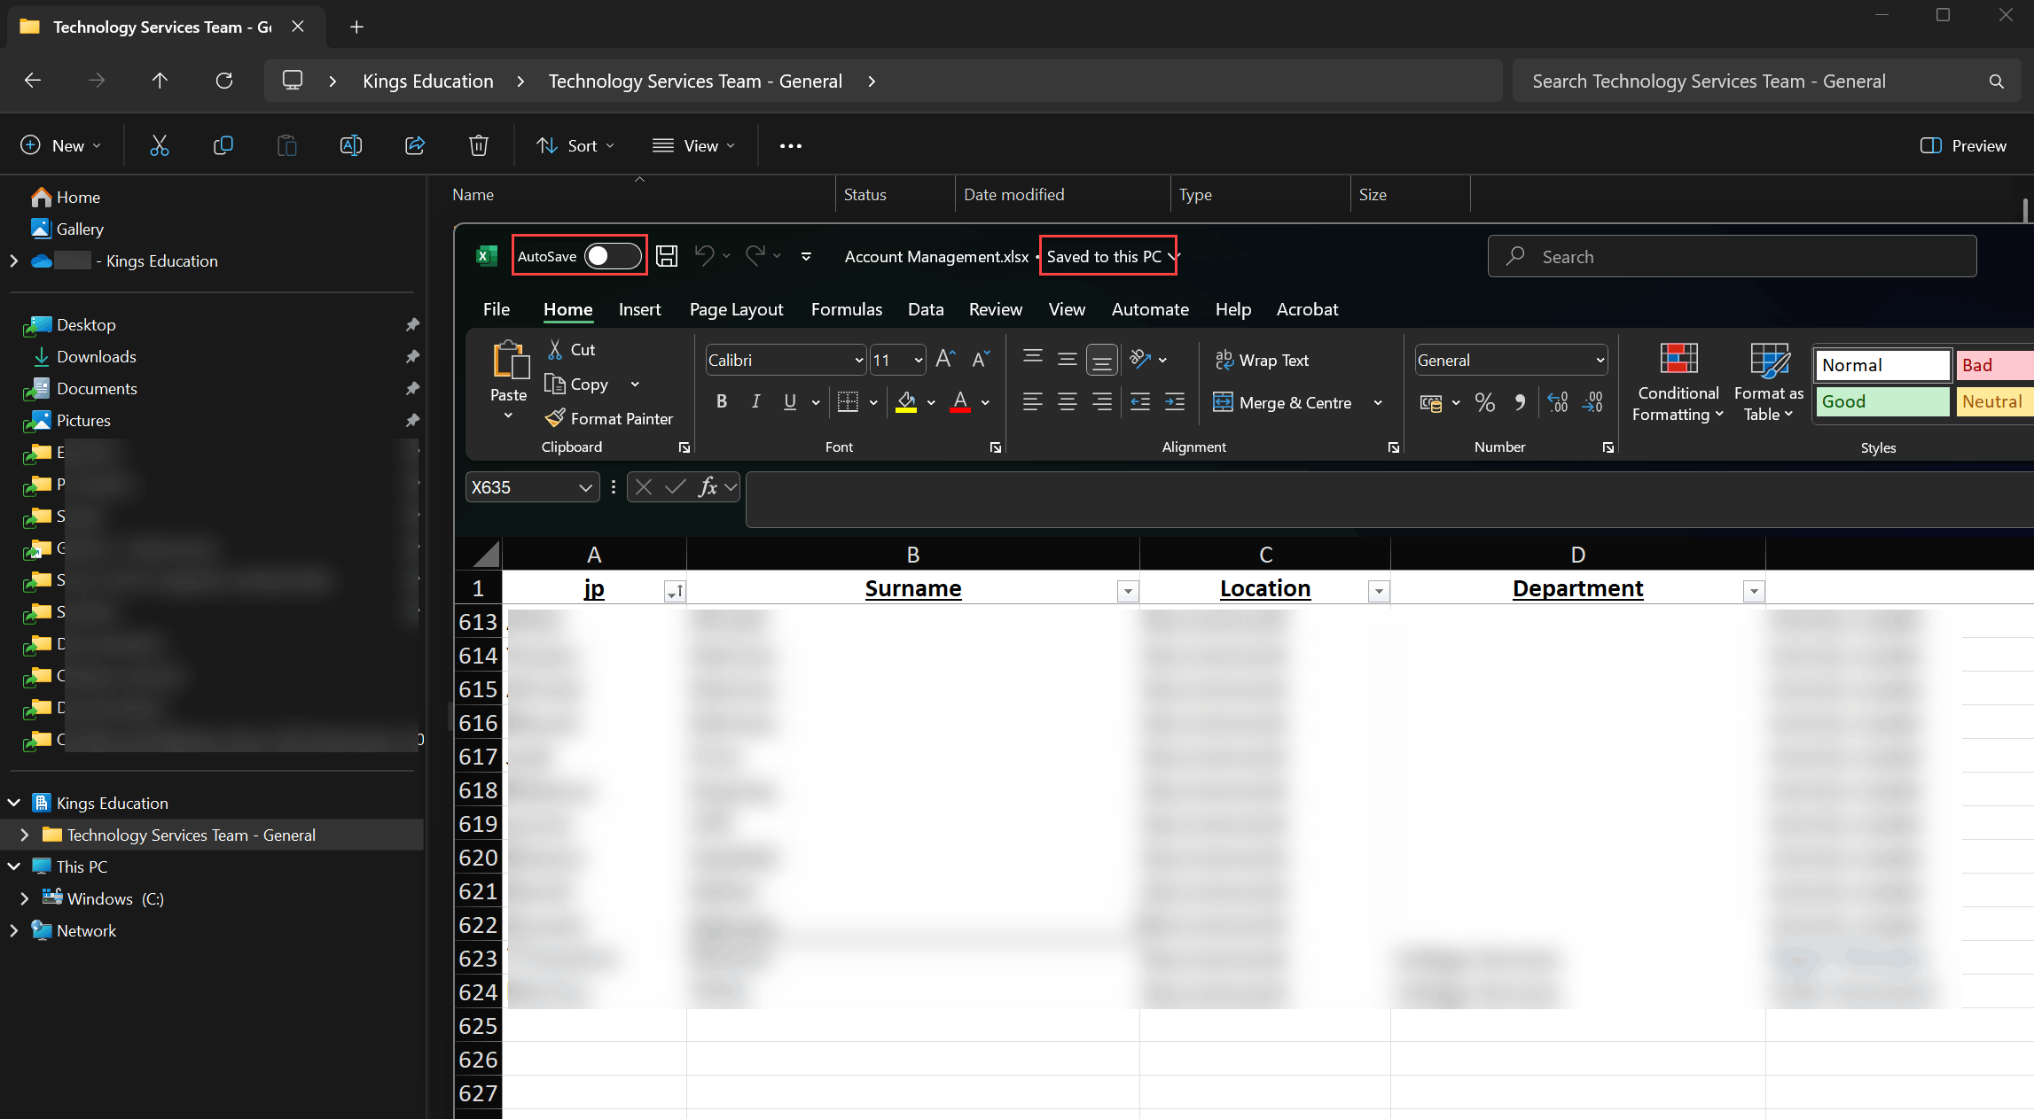Click the Save floppy disk icon
The image size is (2034, 1119).
pos(667,256)
